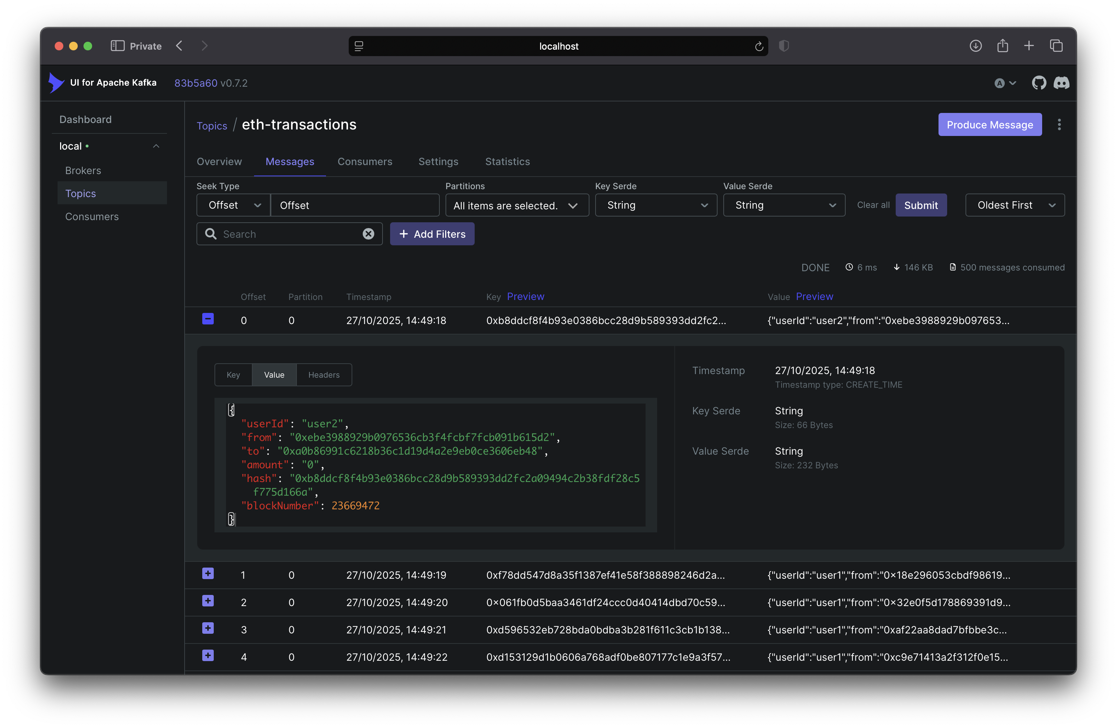Open the GitHub icon link
Viewport: 1117px width, 728px height.
[x=1039, y=83]
